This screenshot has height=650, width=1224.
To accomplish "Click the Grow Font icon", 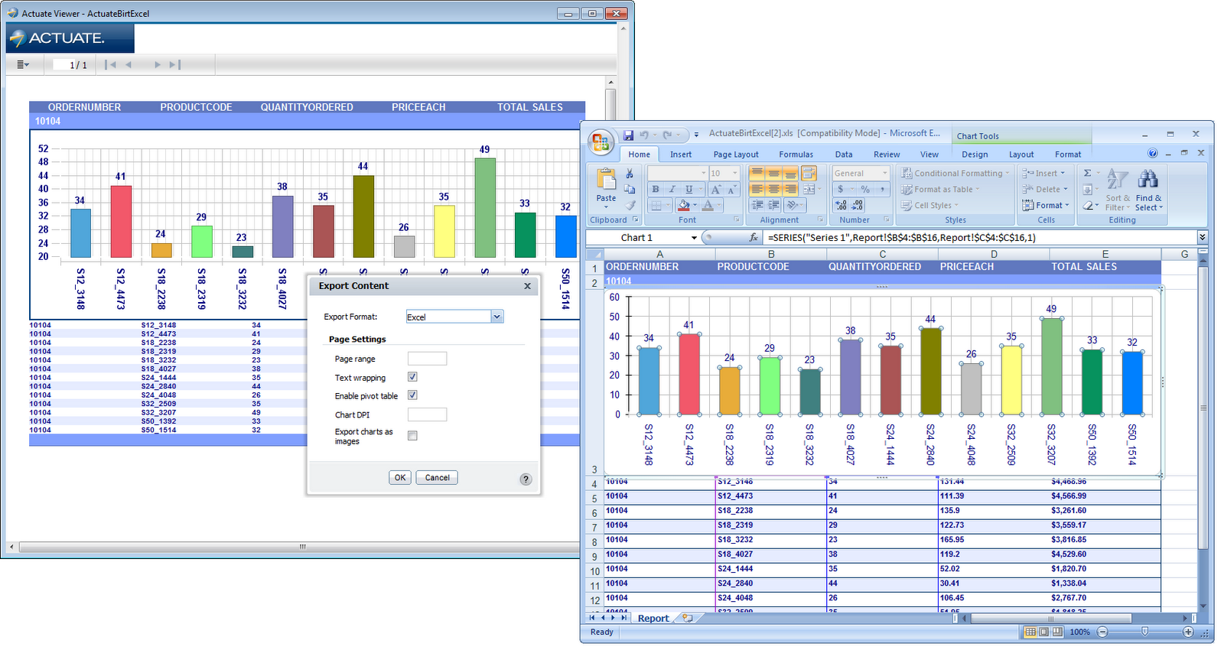I will (x=716, y=190).
